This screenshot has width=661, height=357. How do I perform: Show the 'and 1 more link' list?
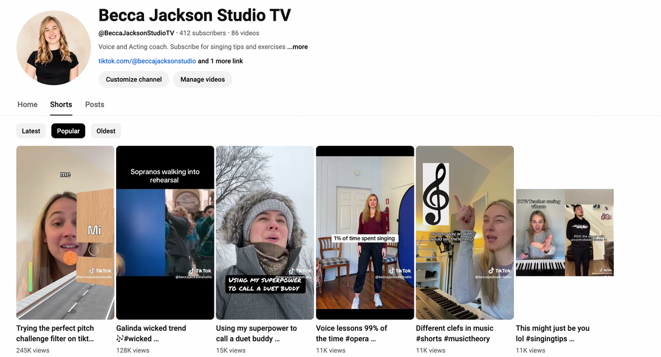point(221,61)
